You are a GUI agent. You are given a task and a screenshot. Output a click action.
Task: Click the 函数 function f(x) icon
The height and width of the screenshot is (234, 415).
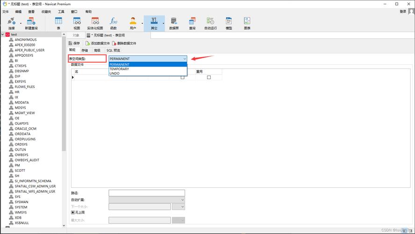point(114,21)
